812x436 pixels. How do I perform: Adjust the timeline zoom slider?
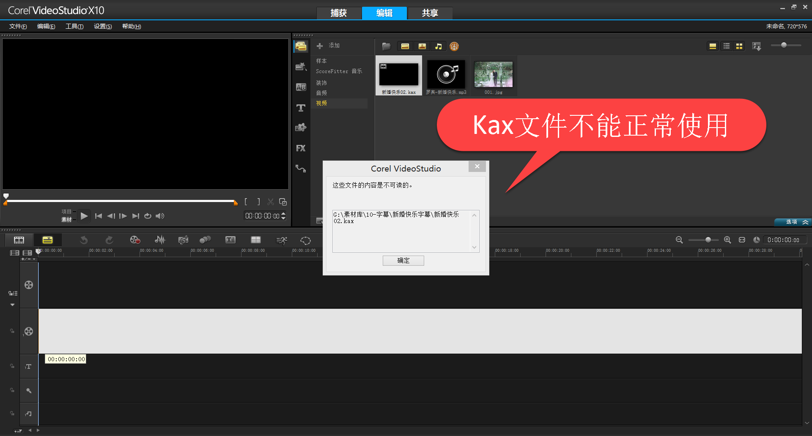pos(708,240)
